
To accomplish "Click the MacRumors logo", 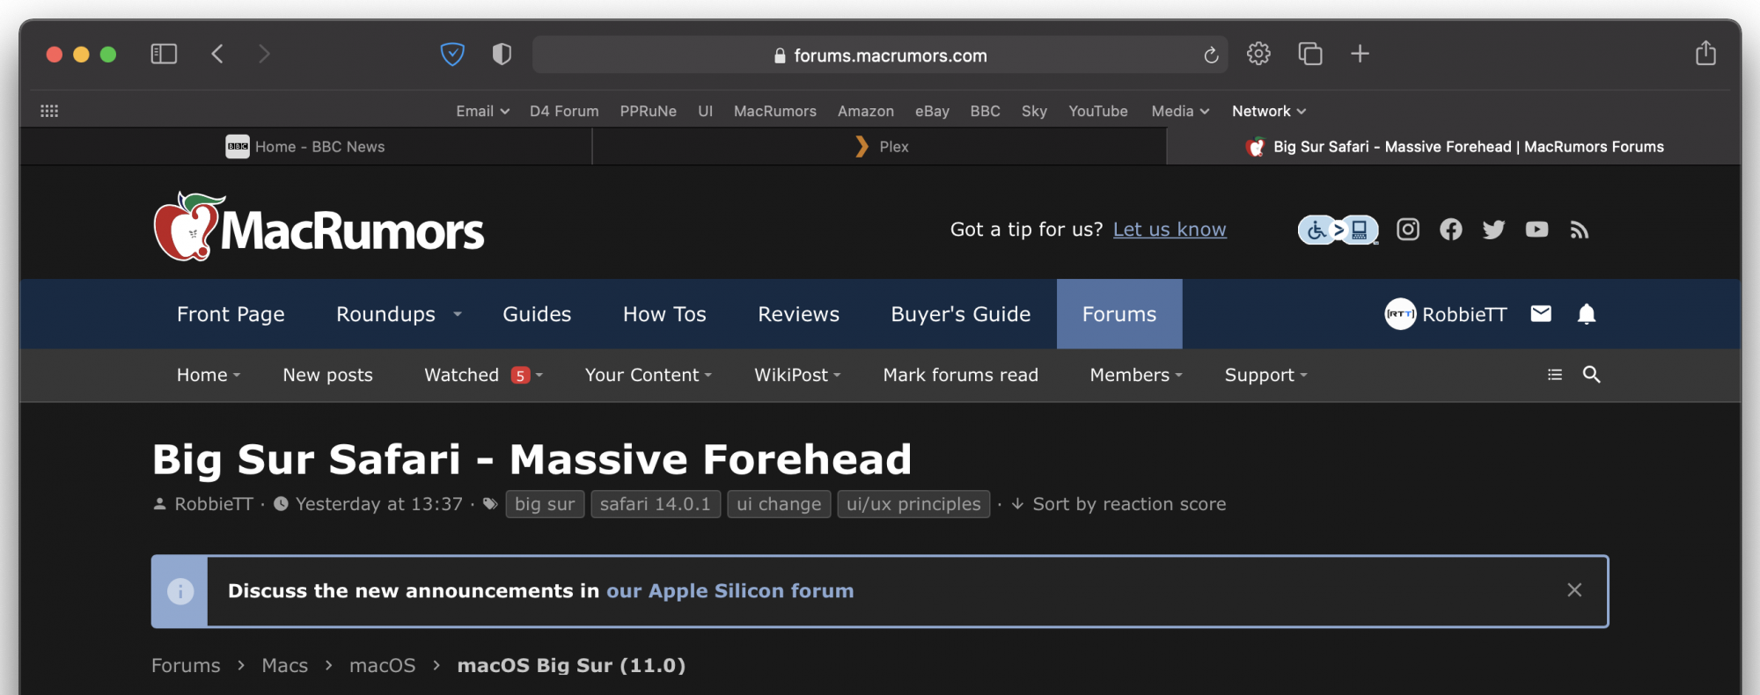I will tap(319, 227).
